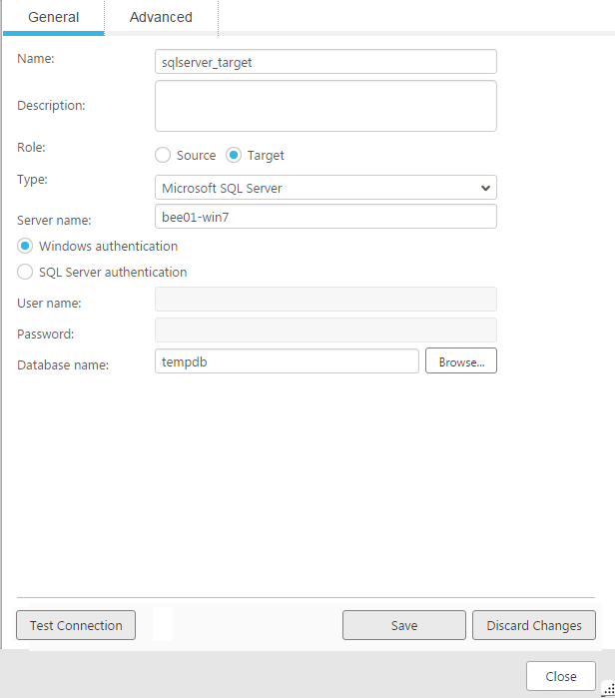Click the disabled Password field

point(325,330)
